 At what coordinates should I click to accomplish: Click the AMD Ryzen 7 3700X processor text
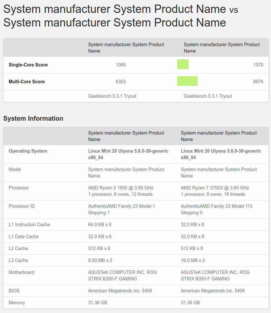pos(215,188)
